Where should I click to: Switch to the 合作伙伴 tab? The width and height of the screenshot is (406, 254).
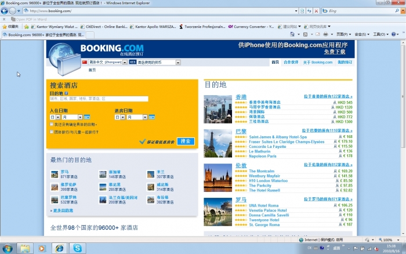[x=291, y=61]
